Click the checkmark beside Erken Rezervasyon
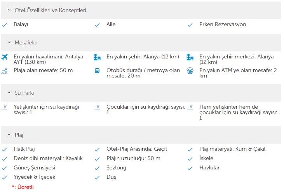The image size is (284, 192). 190,25
